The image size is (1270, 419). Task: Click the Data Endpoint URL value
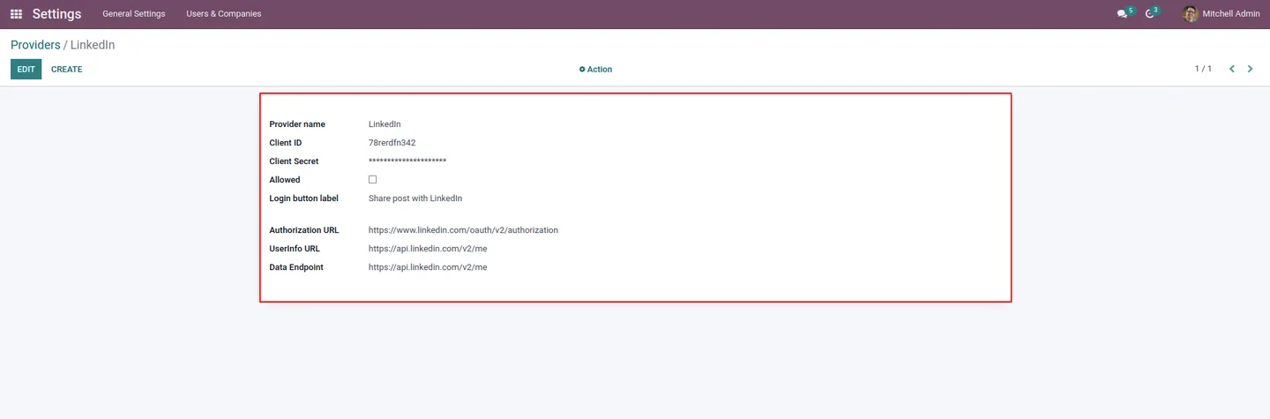pyautogui.click(x=428, y=267)
